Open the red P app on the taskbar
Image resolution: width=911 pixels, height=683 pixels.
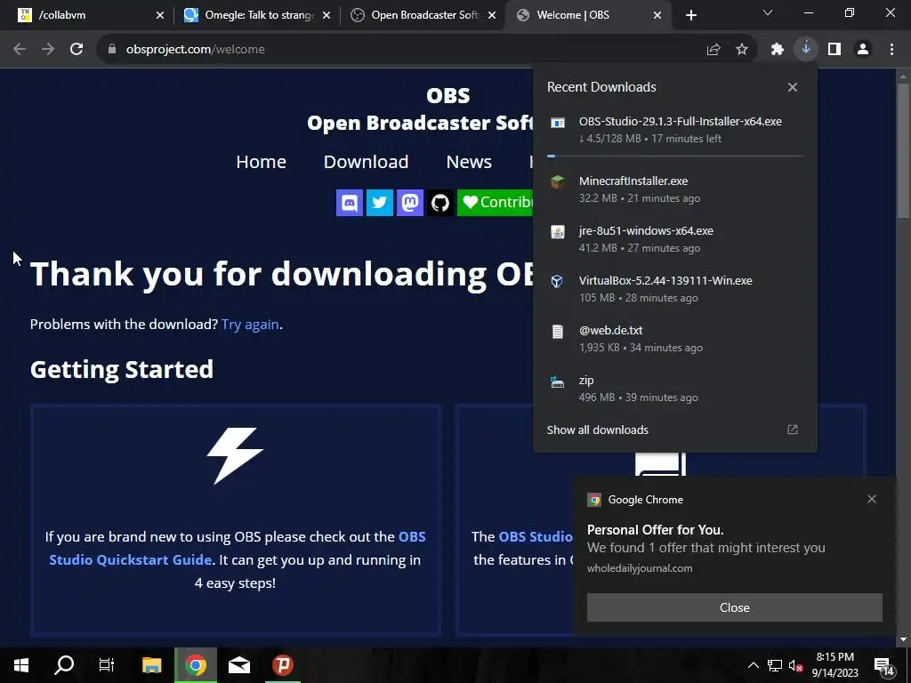(x=283, y=665)
